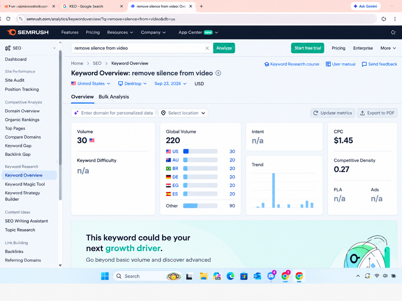Image resolution: width=402 pixels, height=301 pixels.
Task: Open Enterprise link beside Pricing
Action: coord(363,48)
